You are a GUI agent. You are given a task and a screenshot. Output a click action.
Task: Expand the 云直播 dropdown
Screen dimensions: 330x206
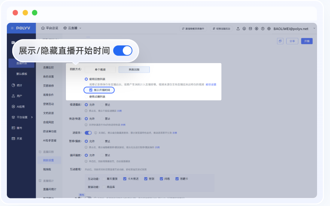coord(72,28)
